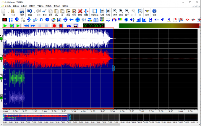Click the blue sine wave flanger icon
Viewport: 201px width, 126px height.
[35, 20]
